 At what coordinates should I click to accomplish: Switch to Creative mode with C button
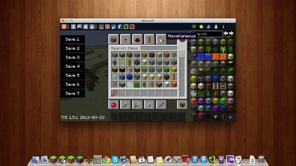[x=80, y=27]
